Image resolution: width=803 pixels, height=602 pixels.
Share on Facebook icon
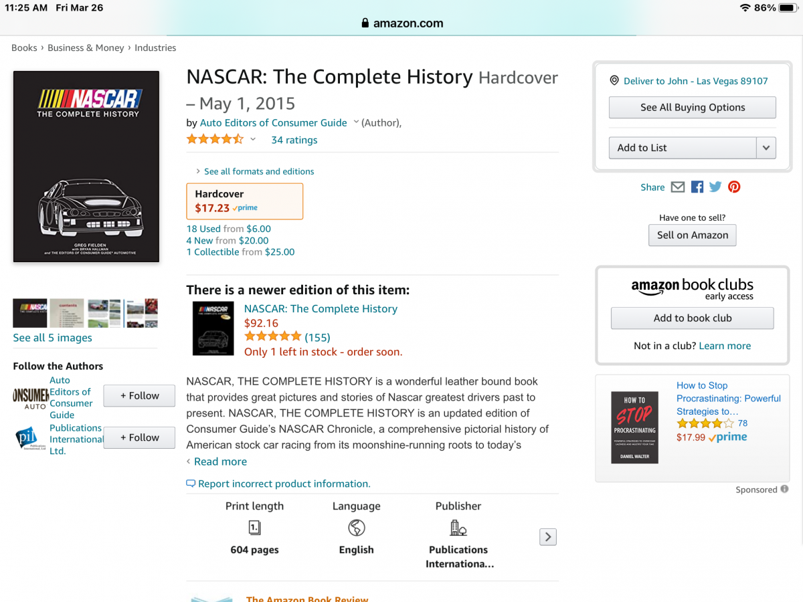[697, 187]
